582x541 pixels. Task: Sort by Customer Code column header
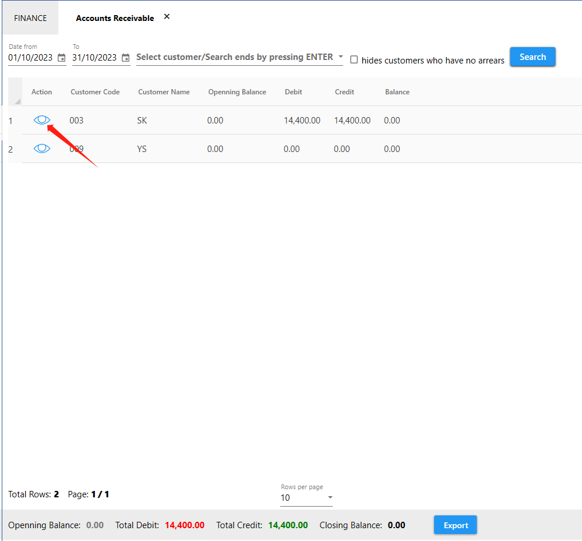click(95, 92)
